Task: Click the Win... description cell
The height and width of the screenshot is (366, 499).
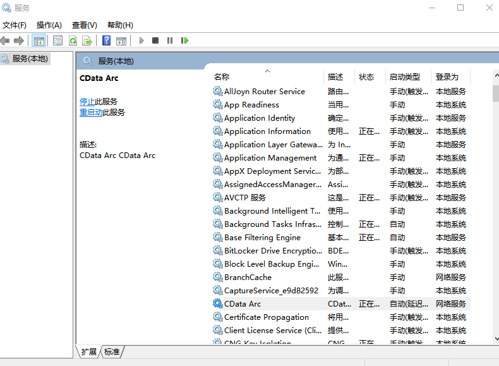Action: [x=337, y=264]
